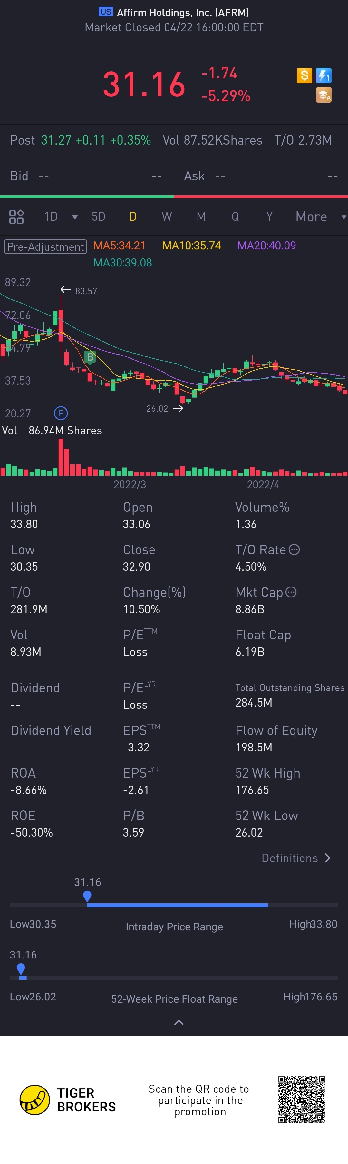Open the Definitions link
This screenshot has width=348, height=1164.
tap(296, 858)
